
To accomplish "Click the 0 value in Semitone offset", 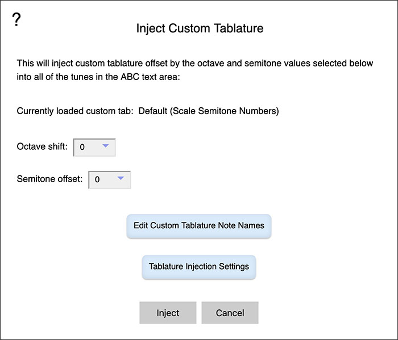I will pyautogui.click(x=97, y=180).
